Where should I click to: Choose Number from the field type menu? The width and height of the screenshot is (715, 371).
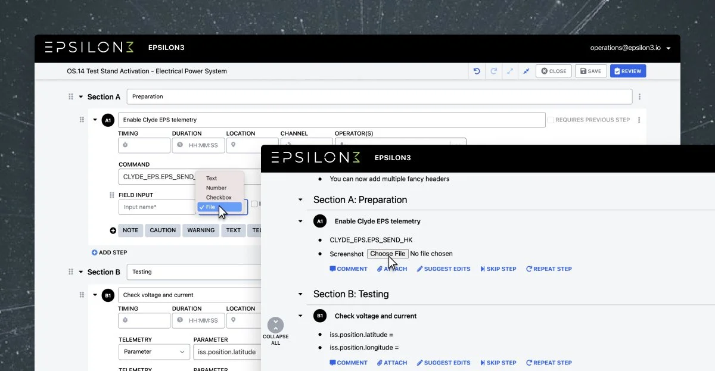click(216, 188)
